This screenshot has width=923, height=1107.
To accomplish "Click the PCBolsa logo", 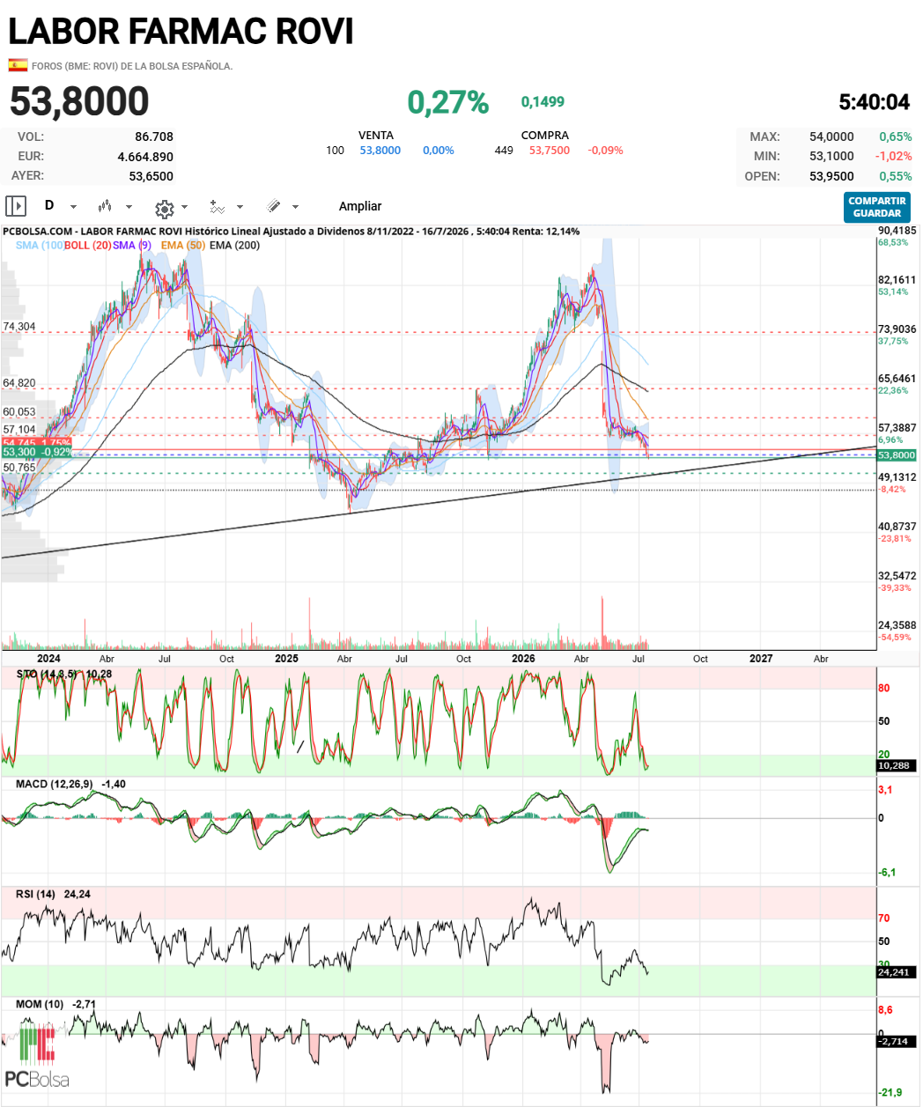I will [36, 1054].
